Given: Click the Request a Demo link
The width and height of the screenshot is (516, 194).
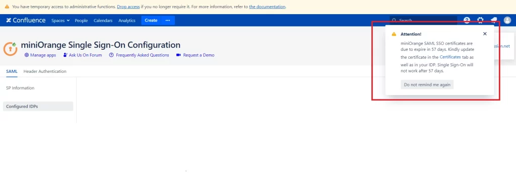Looking at the screenshot, I should (196, 55).
